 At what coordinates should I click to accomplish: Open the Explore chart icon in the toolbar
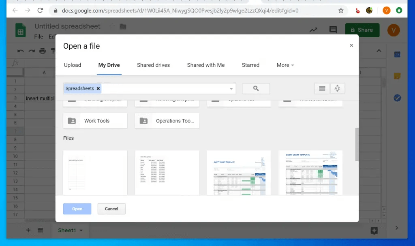(313, 30)
